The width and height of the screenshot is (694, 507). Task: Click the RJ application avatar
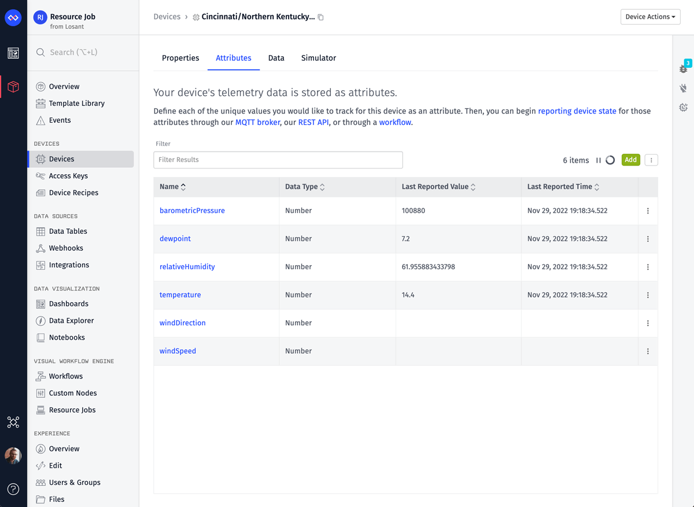(40, 17)
